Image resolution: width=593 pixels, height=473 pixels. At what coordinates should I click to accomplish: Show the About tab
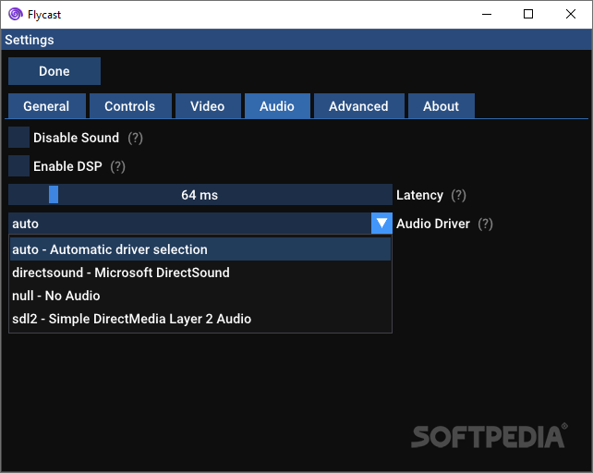441,106
